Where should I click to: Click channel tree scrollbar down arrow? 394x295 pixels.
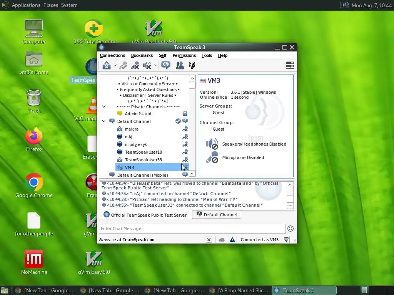[192, 173]
